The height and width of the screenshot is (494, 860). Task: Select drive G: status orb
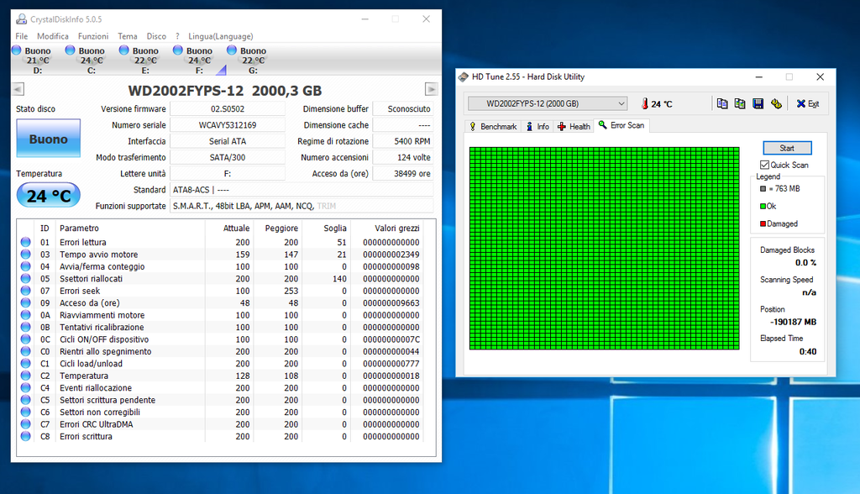(x=232, y=51)
